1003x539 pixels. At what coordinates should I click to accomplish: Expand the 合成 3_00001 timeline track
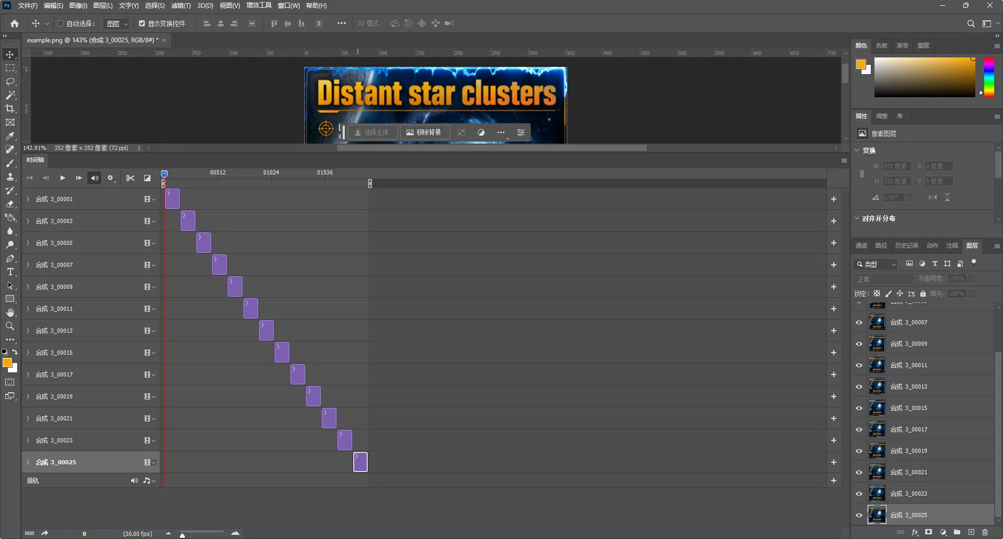click(x=28, y=199)
